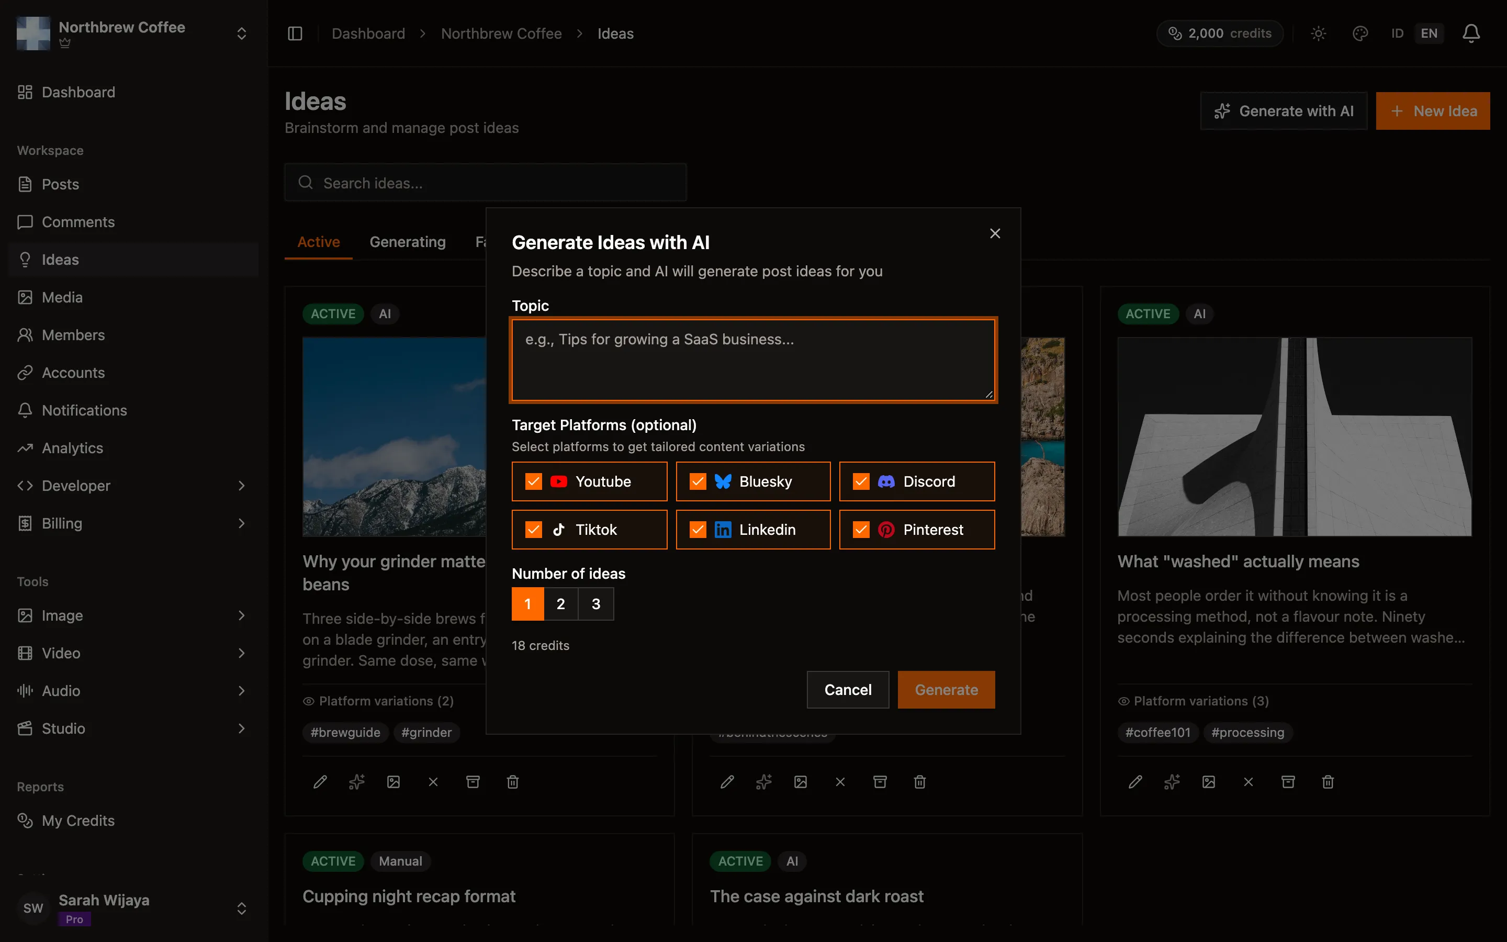Switch language to EN
The height and width of the screenshot is (942, 1507).
click(x=1429, y=33)
